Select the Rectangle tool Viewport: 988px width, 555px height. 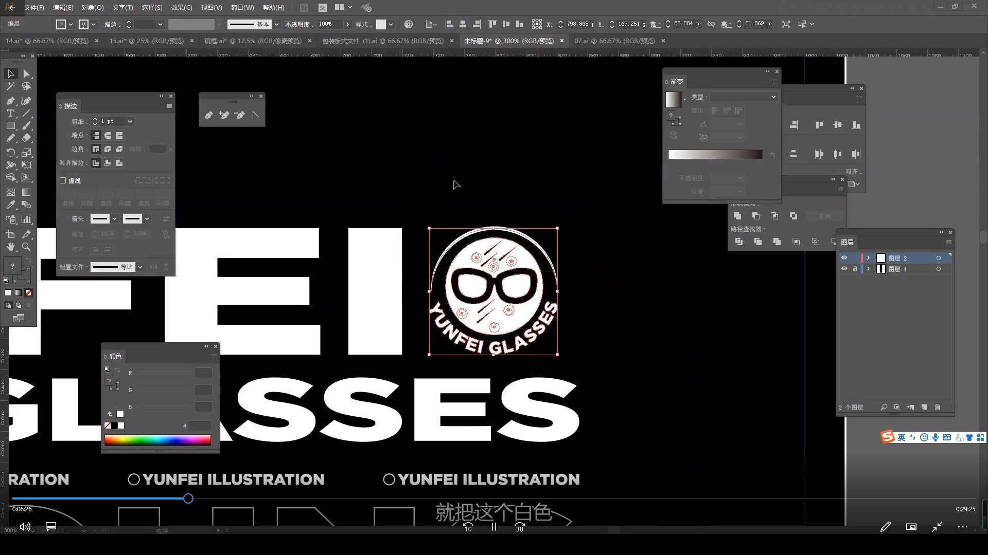(10, 126)
